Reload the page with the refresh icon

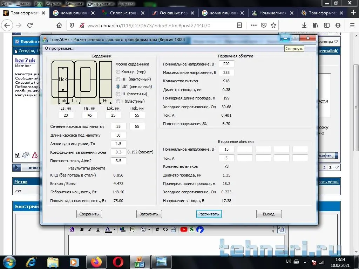pyautogui.click(x=30, y=25)
